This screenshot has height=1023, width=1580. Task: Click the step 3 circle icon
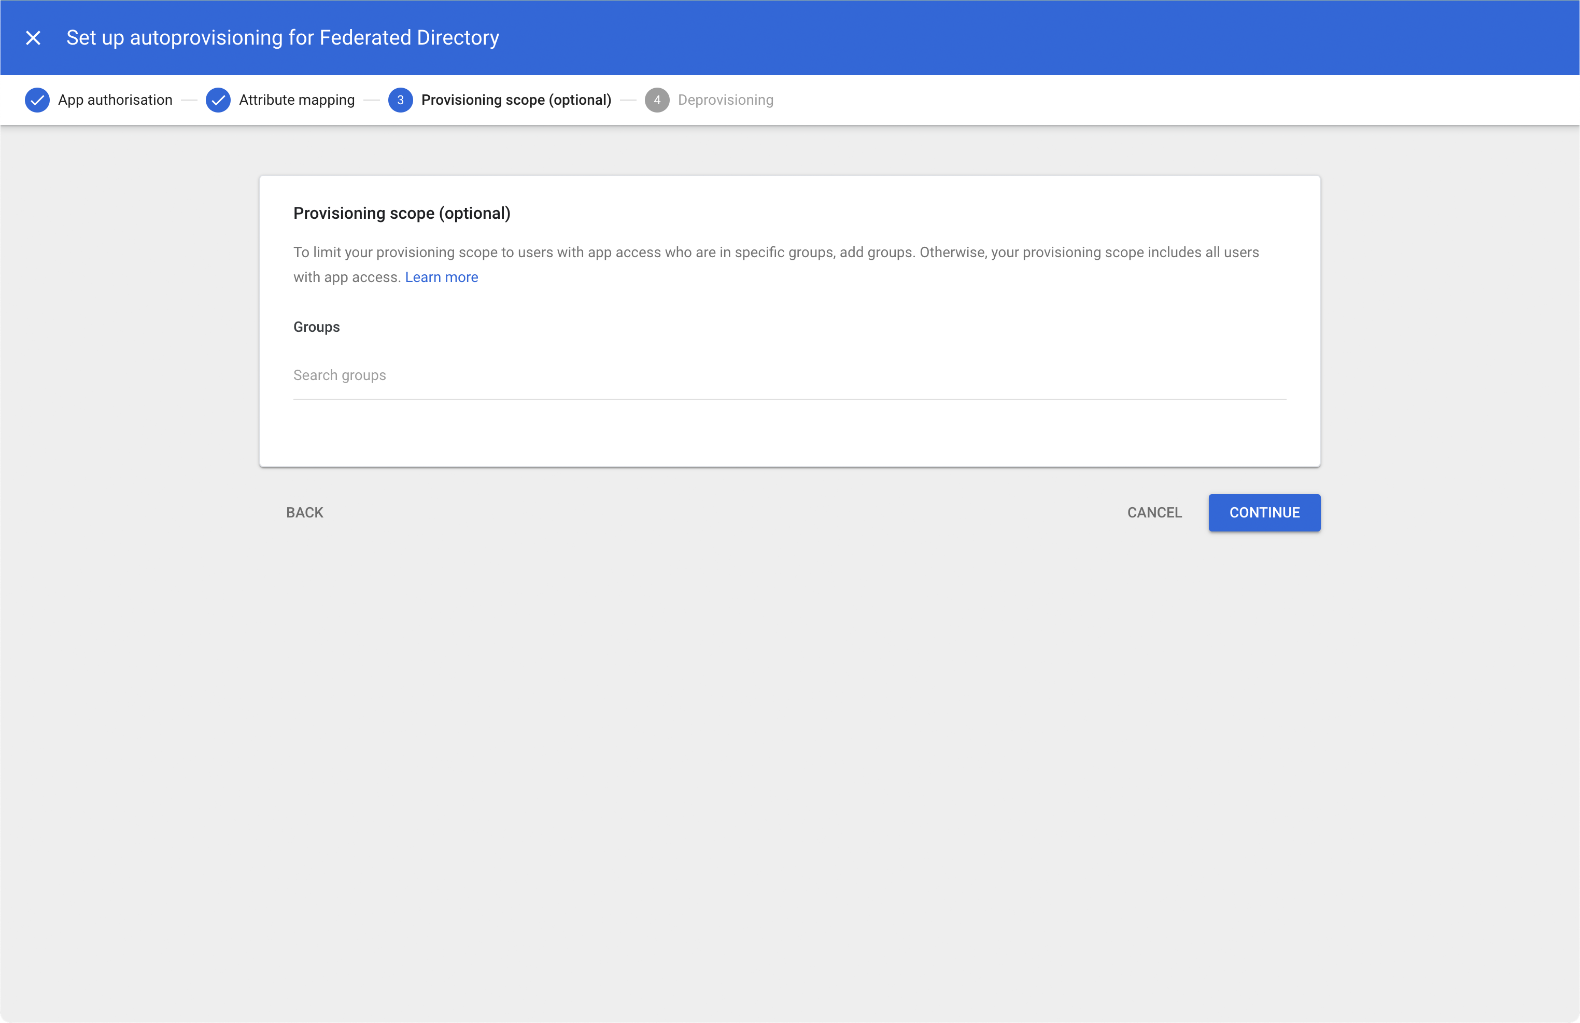coord(400,100)
